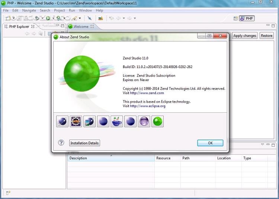The width and height of the screenshot is (279, 199).
Task: Open the New wizard dropdown arrow
Action: (14, 18)
